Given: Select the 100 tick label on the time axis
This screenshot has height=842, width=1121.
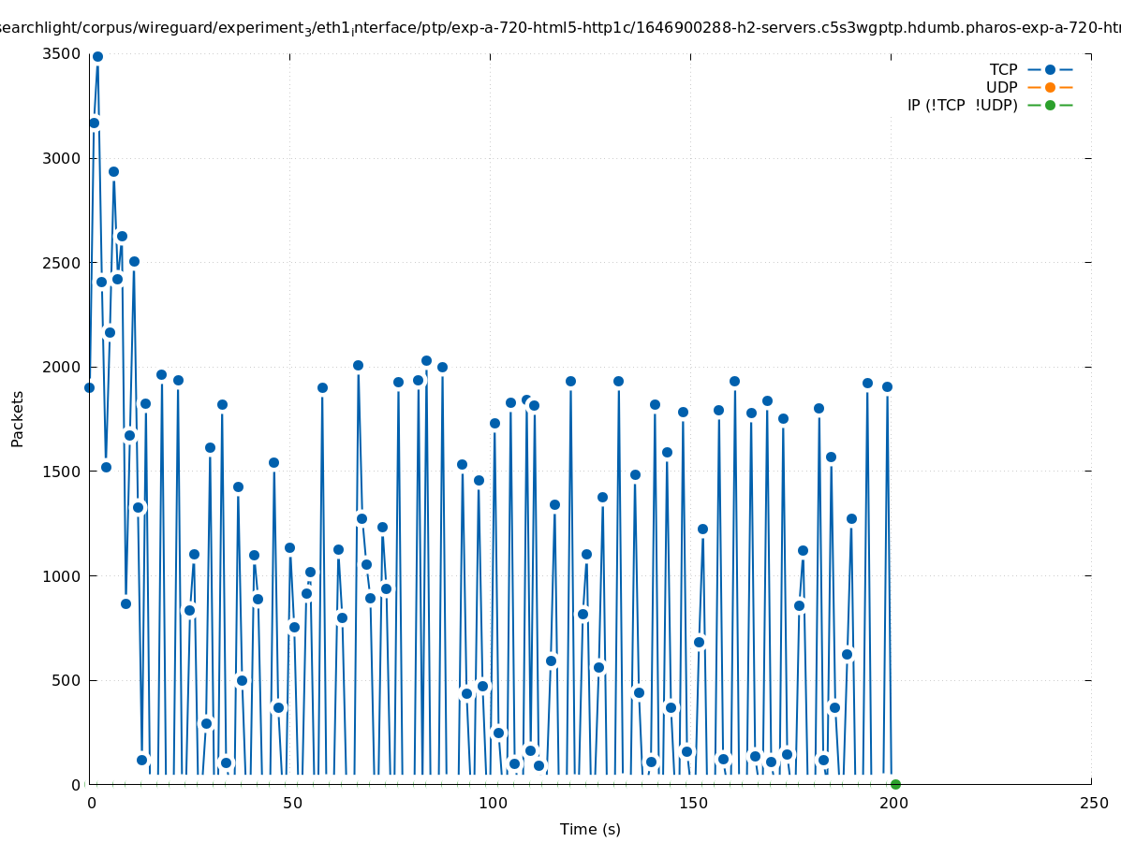Looking at the screenshot, I should click(x=492, y=803).
